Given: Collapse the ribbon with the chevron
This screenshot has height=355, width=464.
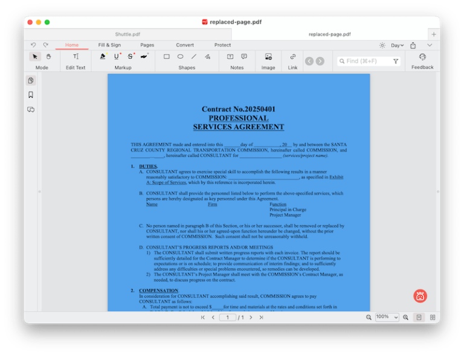Looking at the screenshot, I should 430,45.
